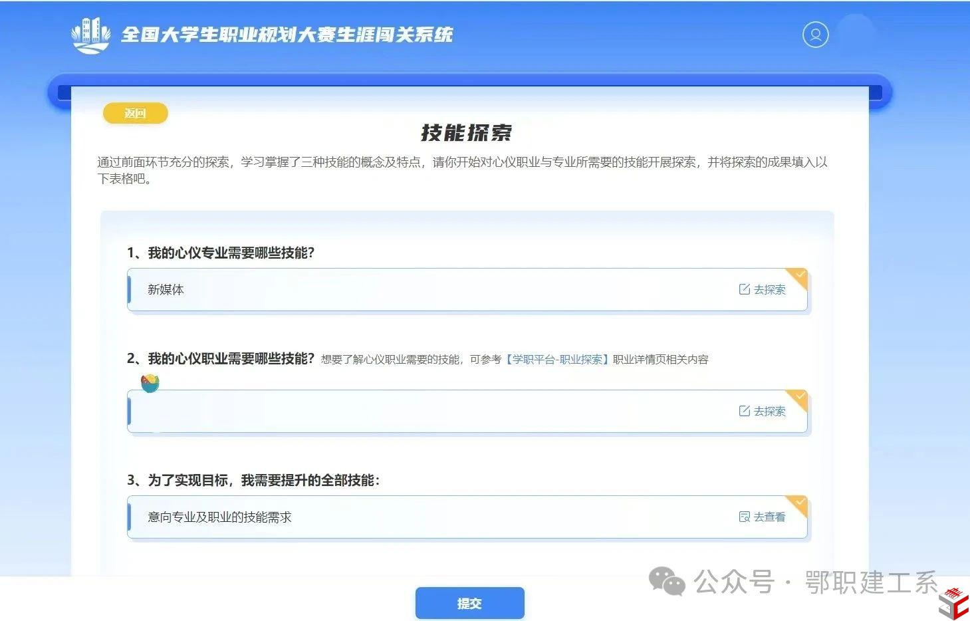The height and width of the screenshot is (621, 970).
Task: Click the checkmark corner on question 3 field
Action: 800,502
